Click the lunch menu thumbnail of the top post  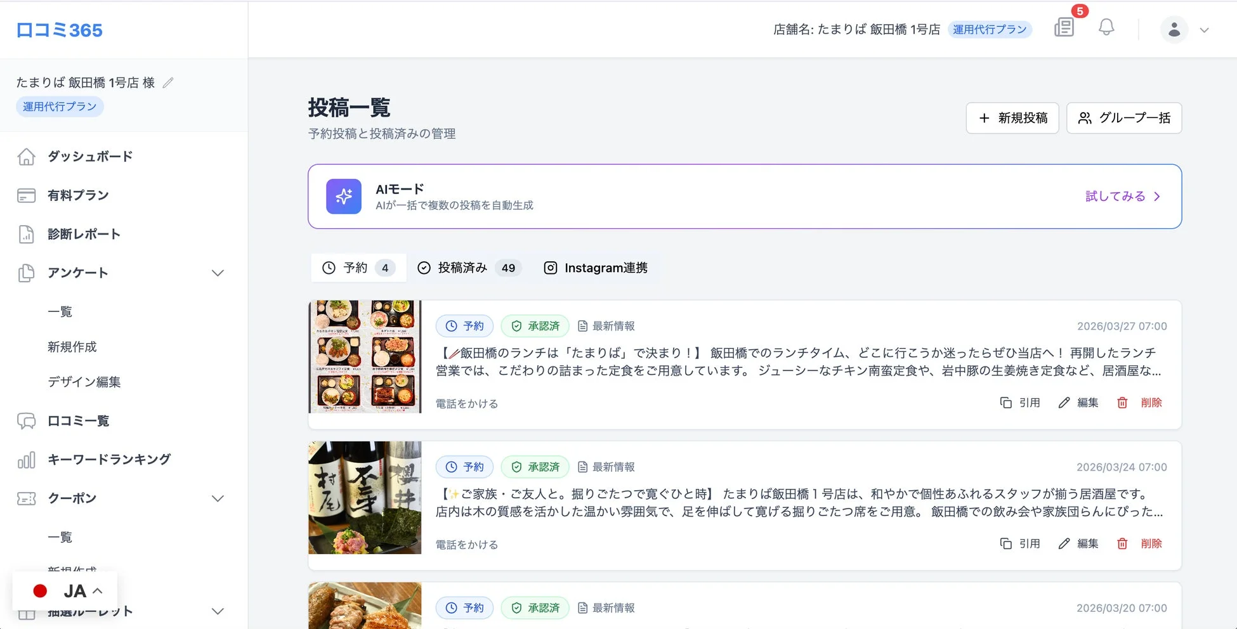364,356
